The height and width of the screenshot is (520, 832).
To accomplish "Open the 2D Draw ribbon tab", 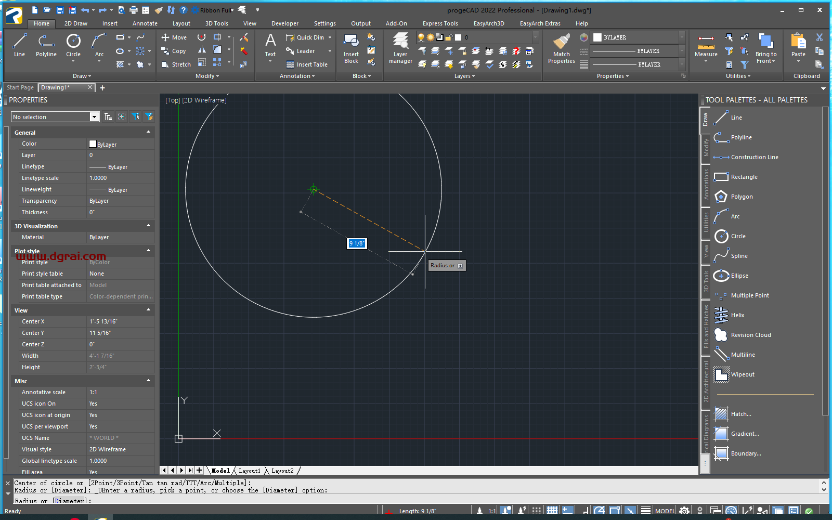I will pos(76,23).
